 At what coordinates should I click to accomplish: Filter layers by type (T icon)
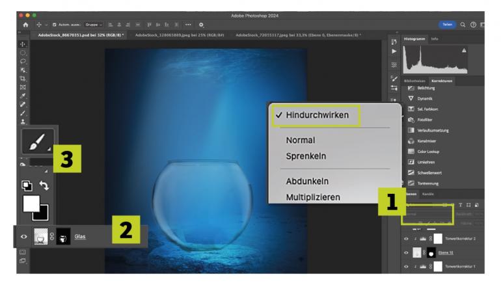point(461,205)
